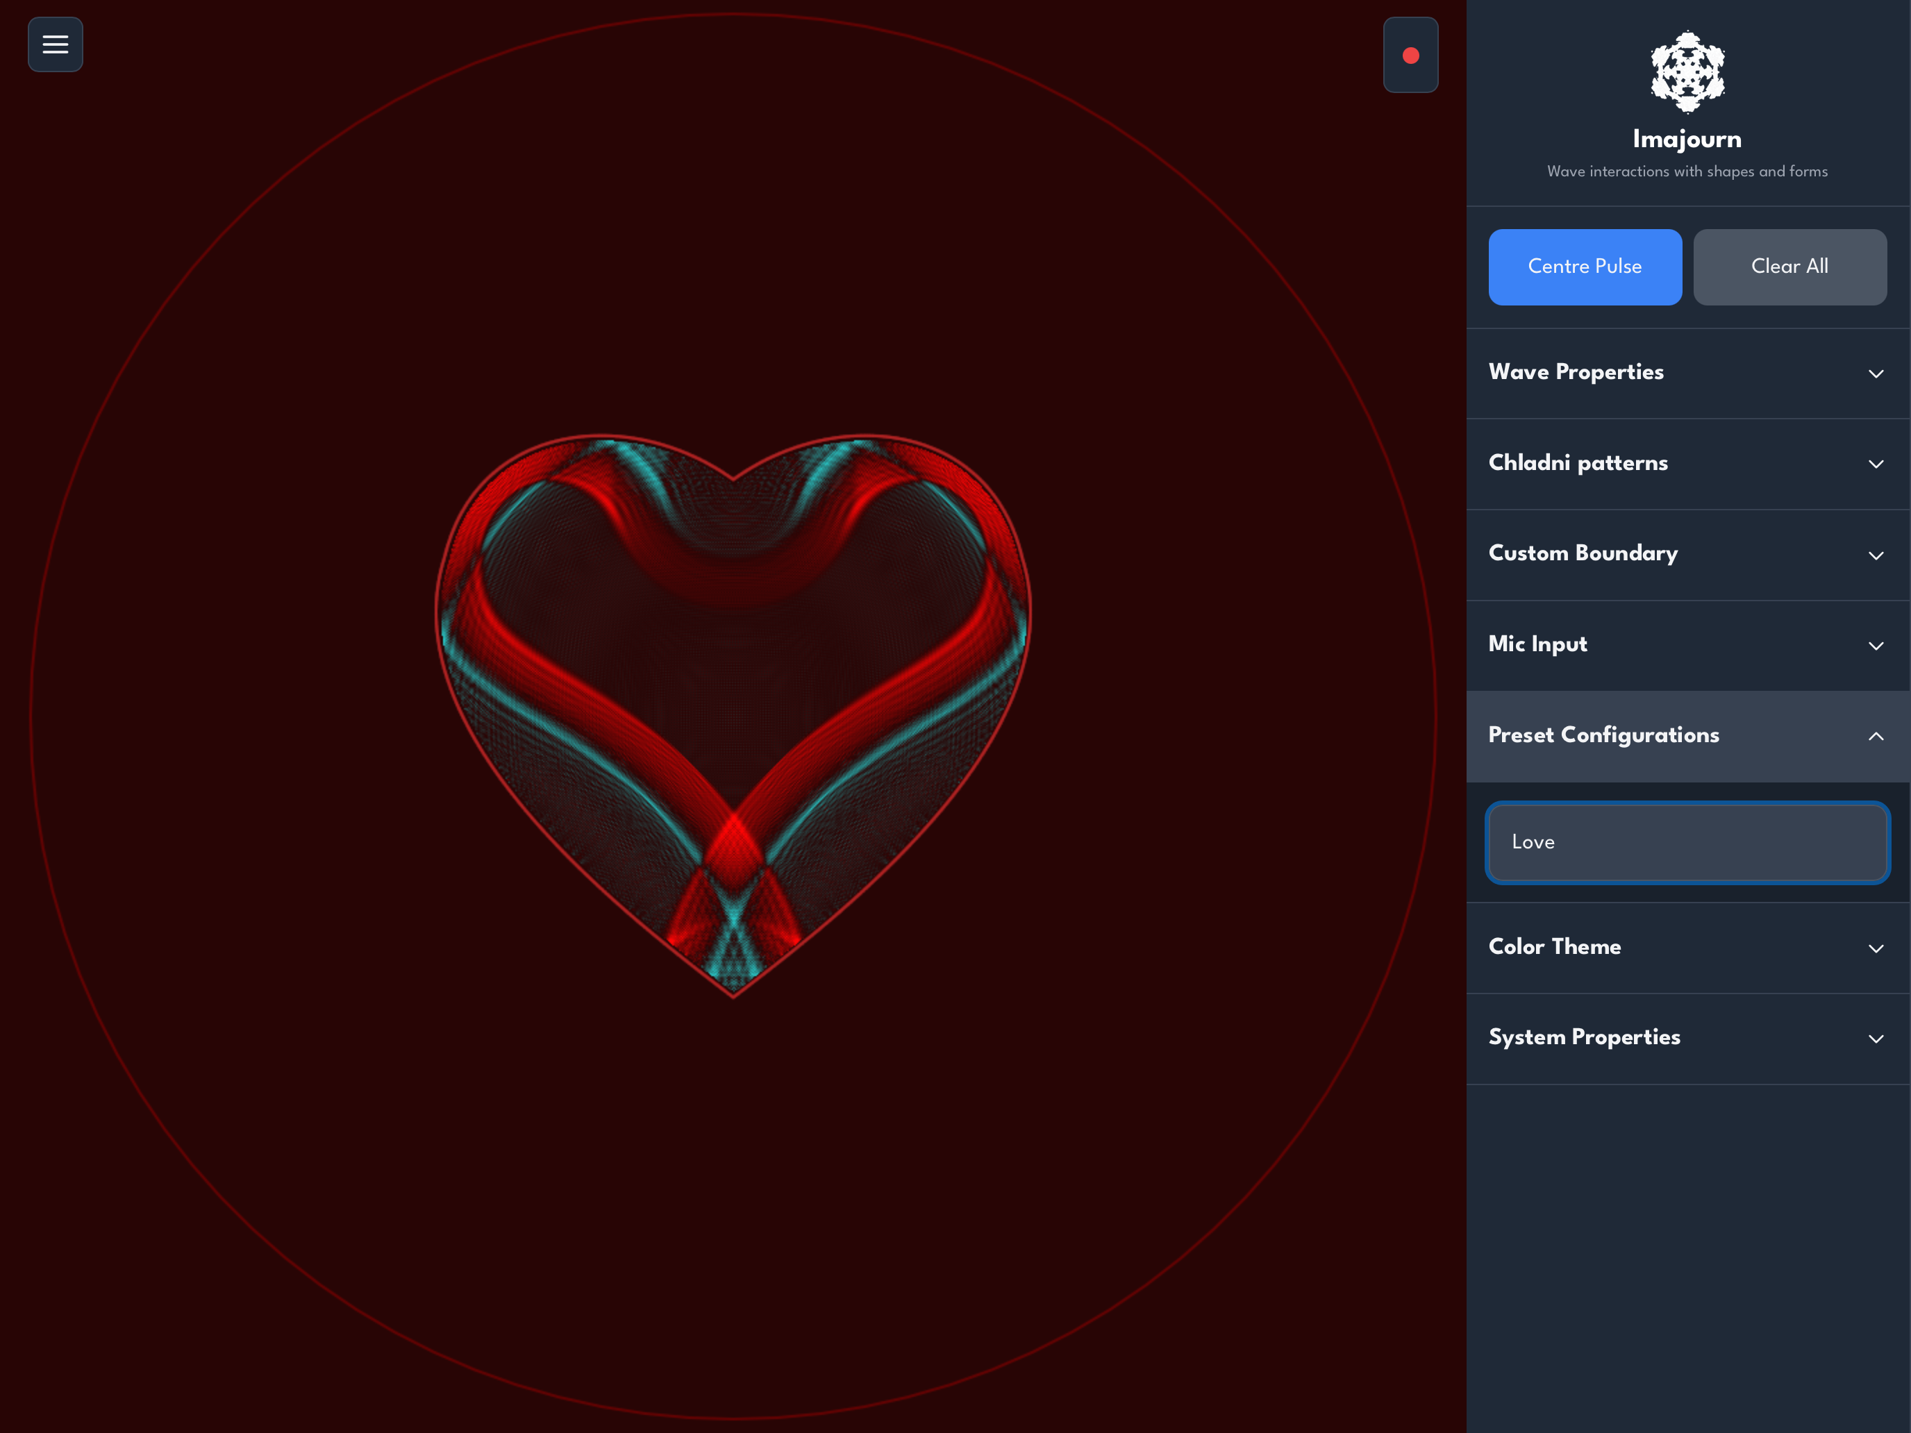Expand the Chladni patterns section
1911x1433 pixels.
coord(1578,463)
